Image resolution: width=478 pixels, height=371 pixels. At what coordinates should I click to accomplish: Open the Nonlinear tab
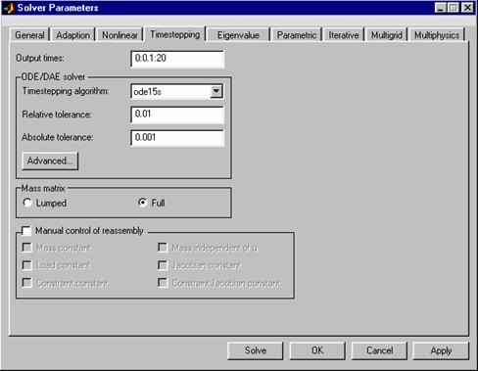click(x=119, y=35)
